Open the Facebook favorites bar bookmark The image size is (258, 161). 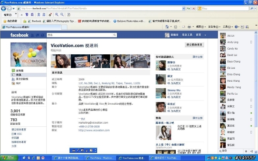[x=35, y=21]
